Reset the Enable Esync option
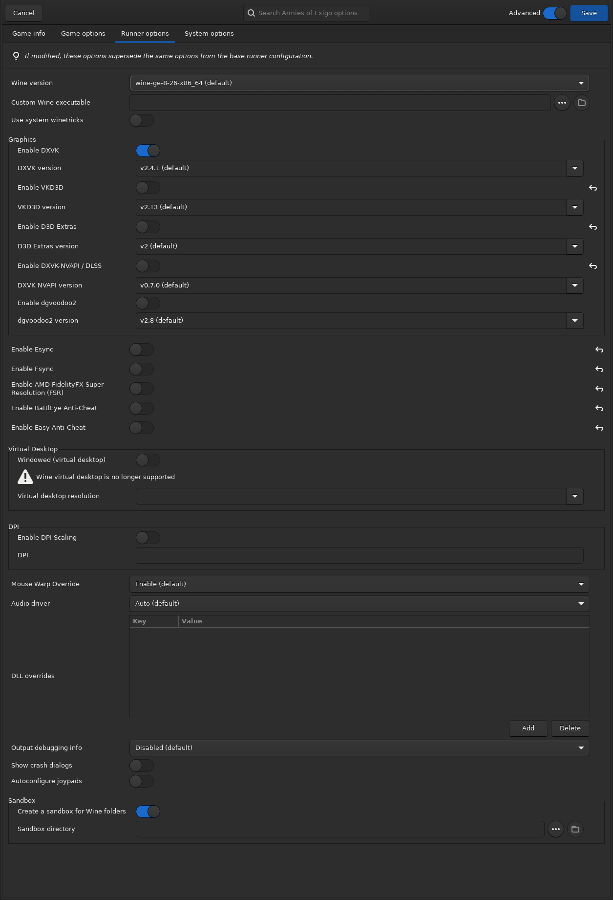Viewport: 613px width, 900px height. click(599, 350)
